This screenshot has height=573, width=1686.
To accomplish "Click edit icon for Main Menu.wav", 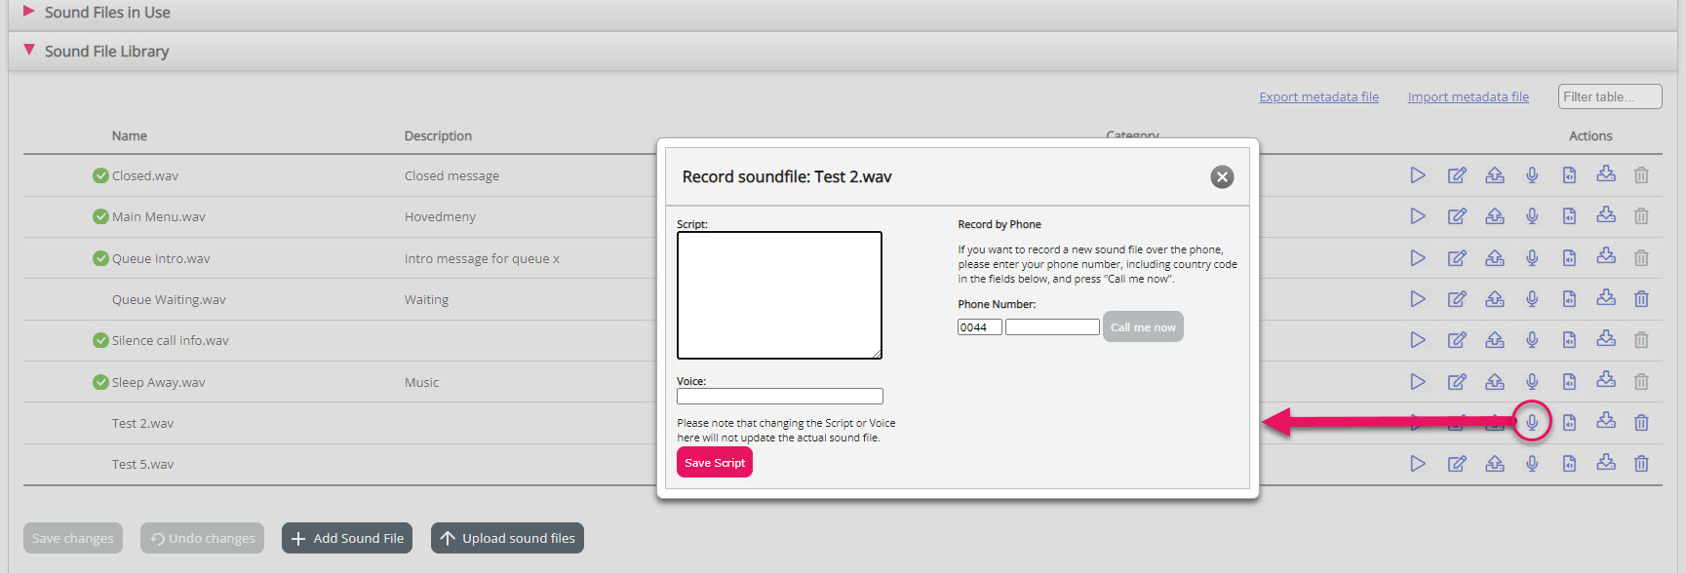I will coord(1456,216).
